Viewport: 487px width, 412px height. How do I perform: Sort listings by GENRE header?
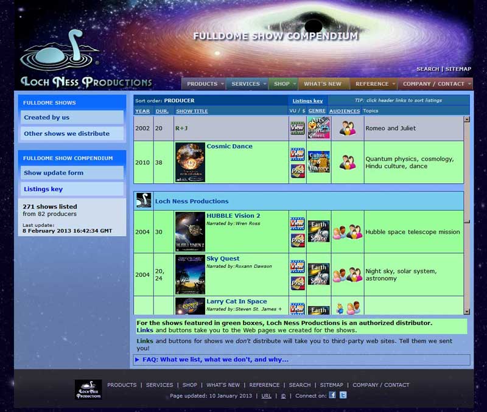pos(317,111)
